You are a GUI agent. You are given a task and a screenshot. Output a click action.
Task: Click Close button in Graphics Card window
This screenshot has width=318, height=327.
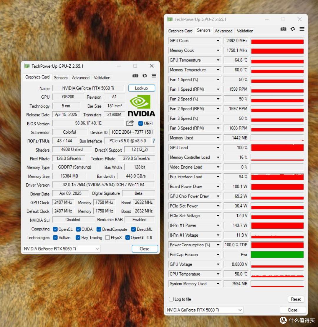point(145,249)
